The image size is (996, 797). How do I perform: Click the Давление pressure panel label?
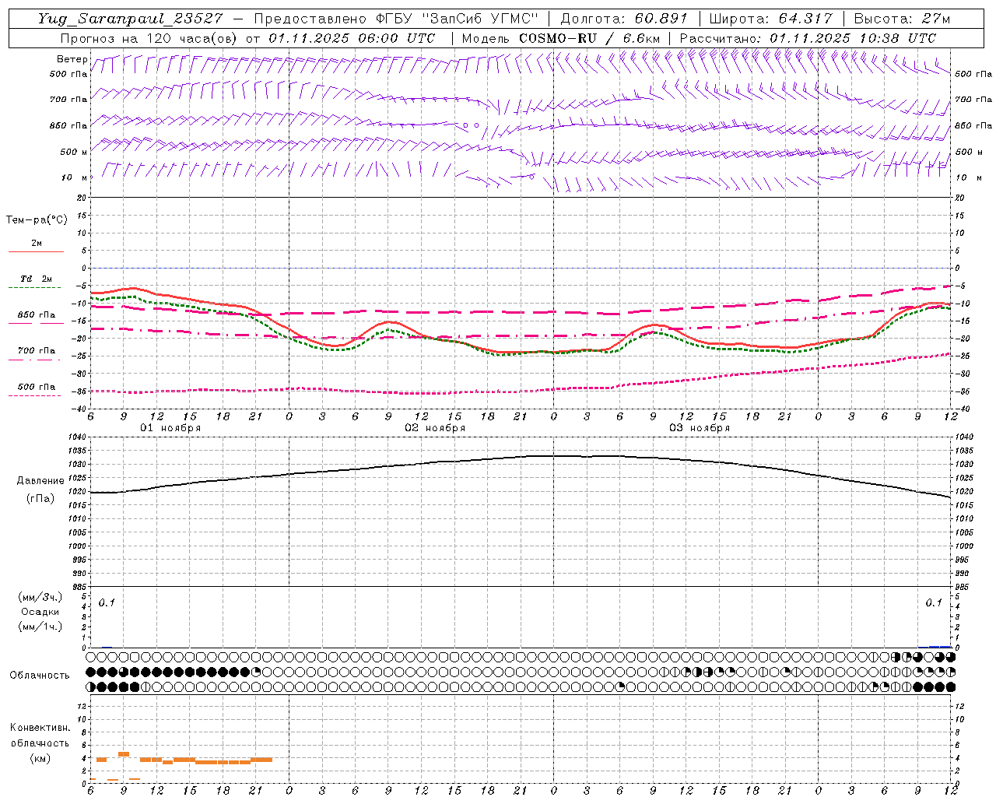pyautogui.click(x=40, y=481)
